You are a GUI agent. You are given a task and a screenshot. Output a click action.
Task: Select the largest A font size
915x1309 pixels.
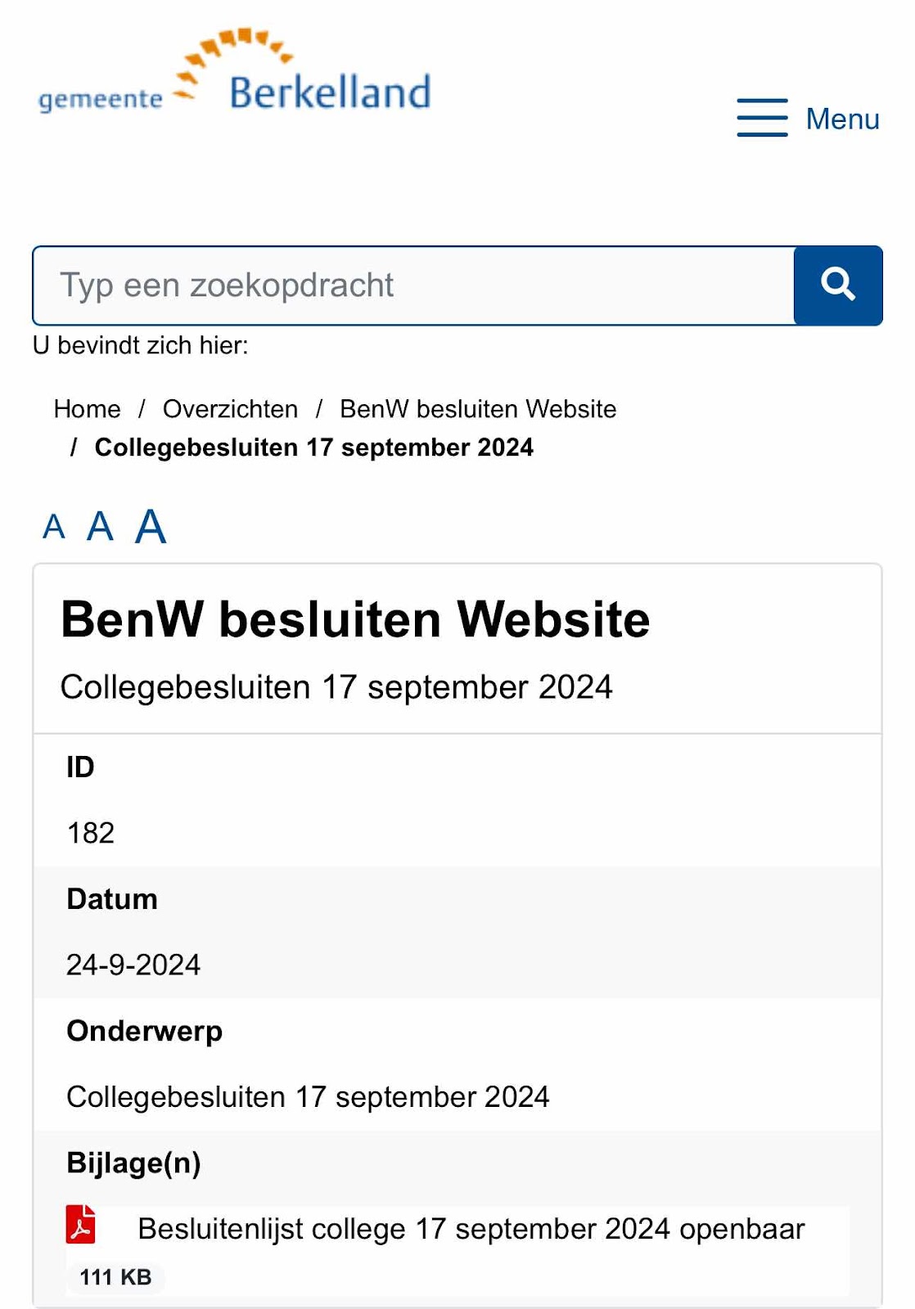pos(151,526)
